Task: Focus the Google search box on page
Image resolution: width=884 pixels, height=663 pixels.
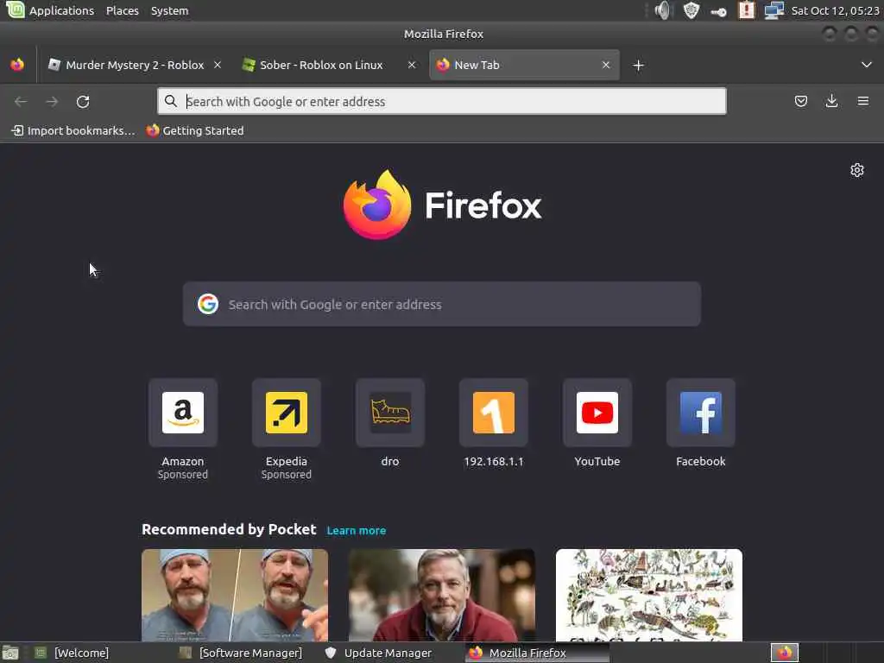Action: [x=442, y=305]
